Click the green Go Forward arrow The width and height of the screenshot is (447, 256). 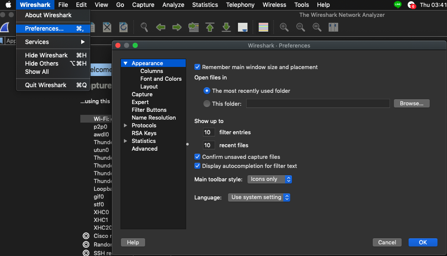177,27
